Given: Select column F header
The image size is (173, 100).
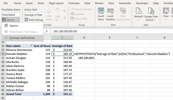Looking at the screenshot, I should pyautogui.click(x=137, y=38).
